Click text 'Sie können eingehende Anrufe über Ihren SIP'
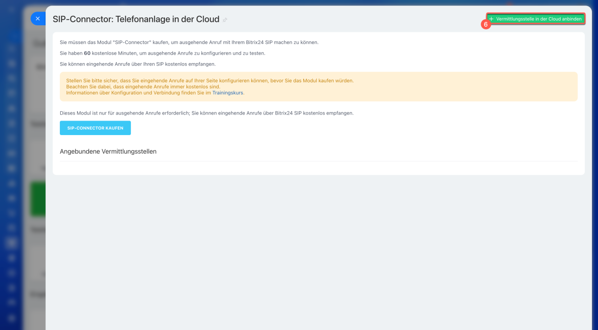 tap(138, 64)
